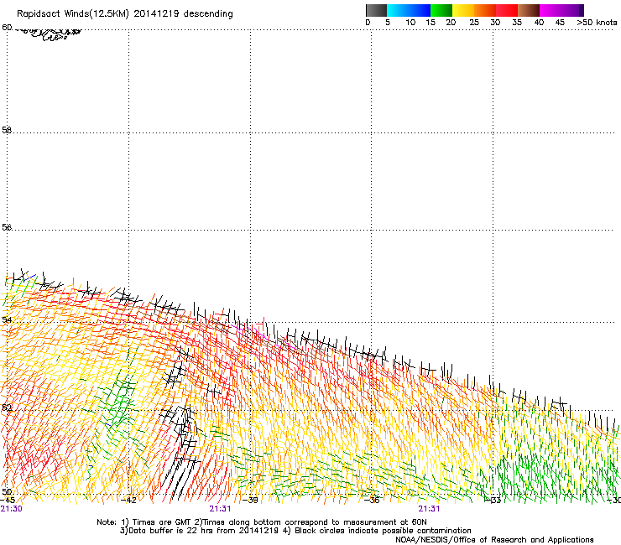Screen dimensions: 621x545
Task: Click the '45' legend scale number
Action: [x=560, y=23]
